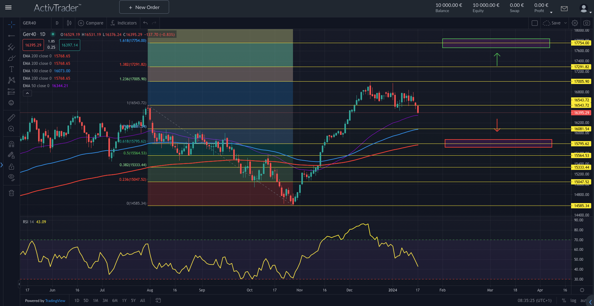Open the candlestick chart style selector
Image resolution: width=594 pixels, height=306 pixels.
(69, 23)
